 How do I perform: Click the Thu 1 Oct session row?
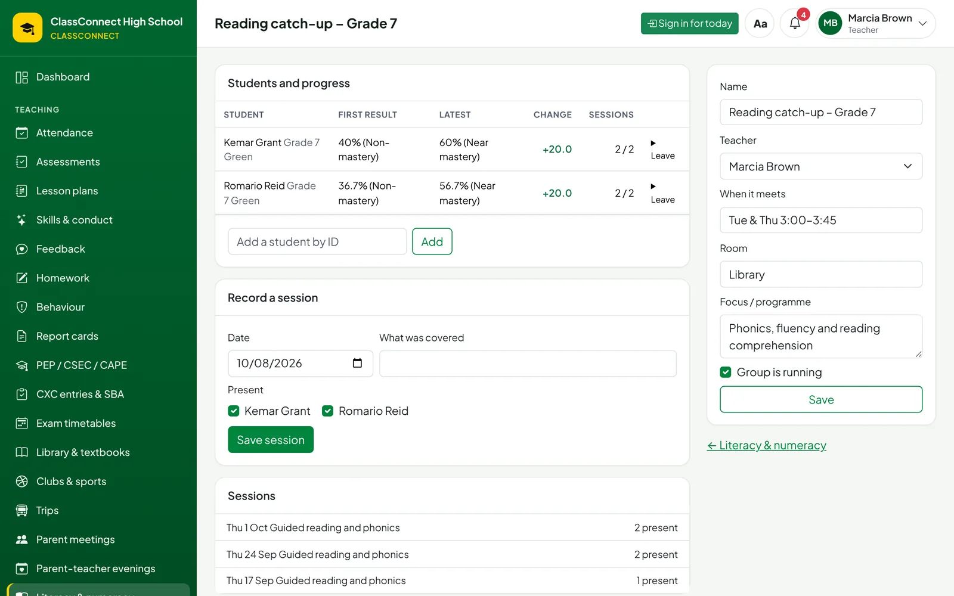(x=452, y=528)
